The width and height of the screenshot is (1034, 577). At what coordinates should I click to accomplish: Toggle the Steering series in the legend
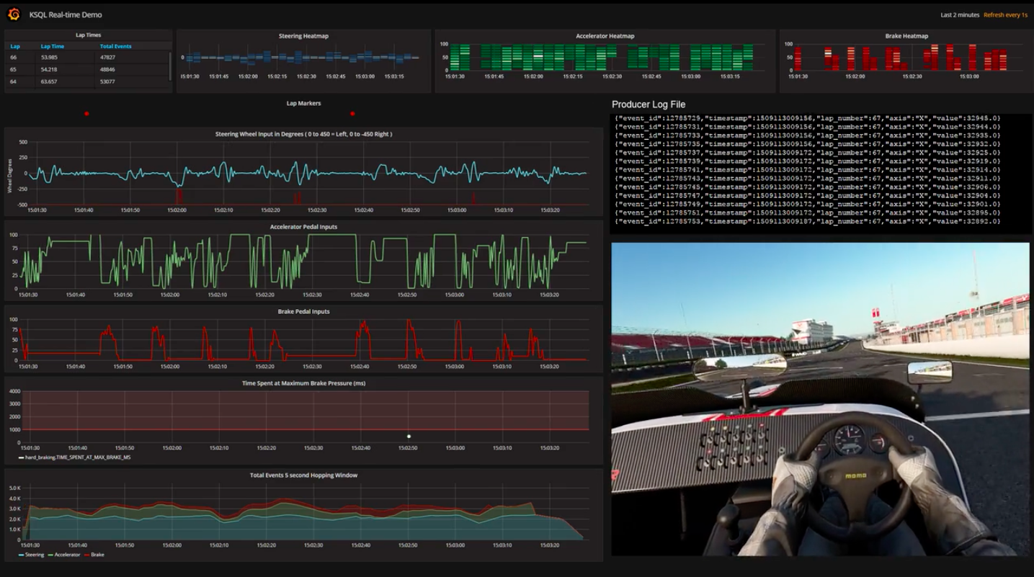(x=31, y=555)
